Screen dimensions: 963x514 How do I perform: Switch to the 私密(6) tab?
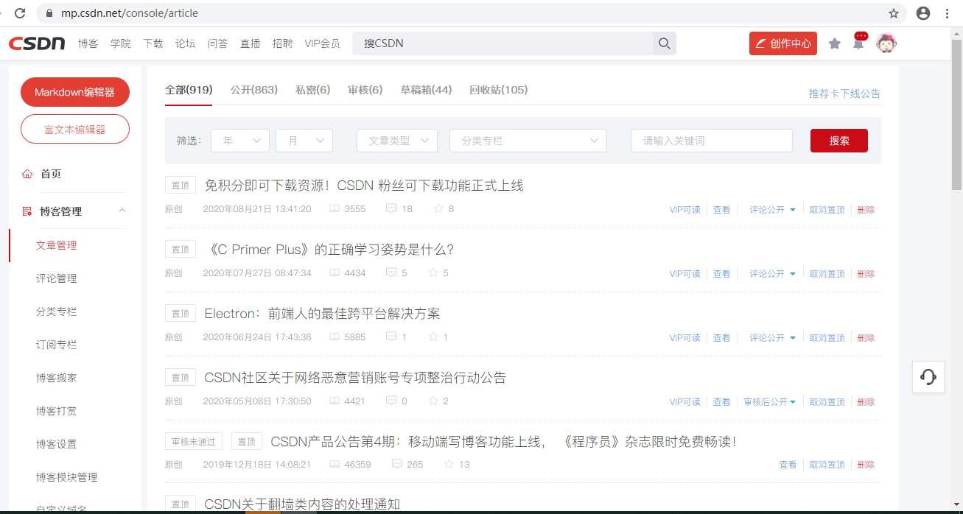pos(312,90)
